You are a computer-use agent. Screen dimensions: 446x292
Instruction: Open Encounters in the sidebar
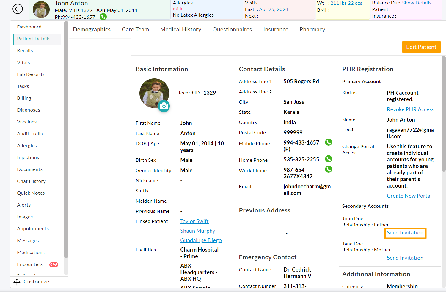tap(30, 264)
